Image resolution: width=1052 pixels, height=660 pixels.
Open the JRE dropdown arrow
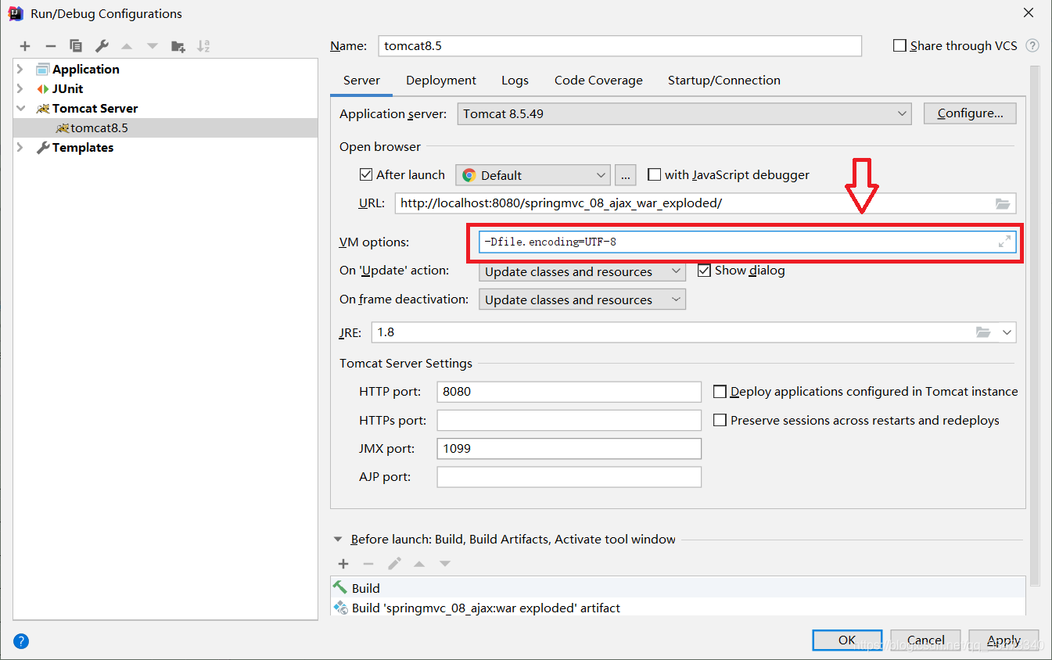1007,332
